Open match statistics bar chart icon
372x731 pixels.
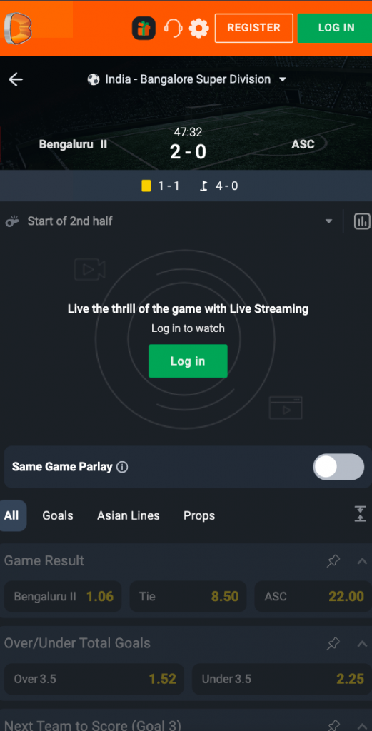(362, 221)
